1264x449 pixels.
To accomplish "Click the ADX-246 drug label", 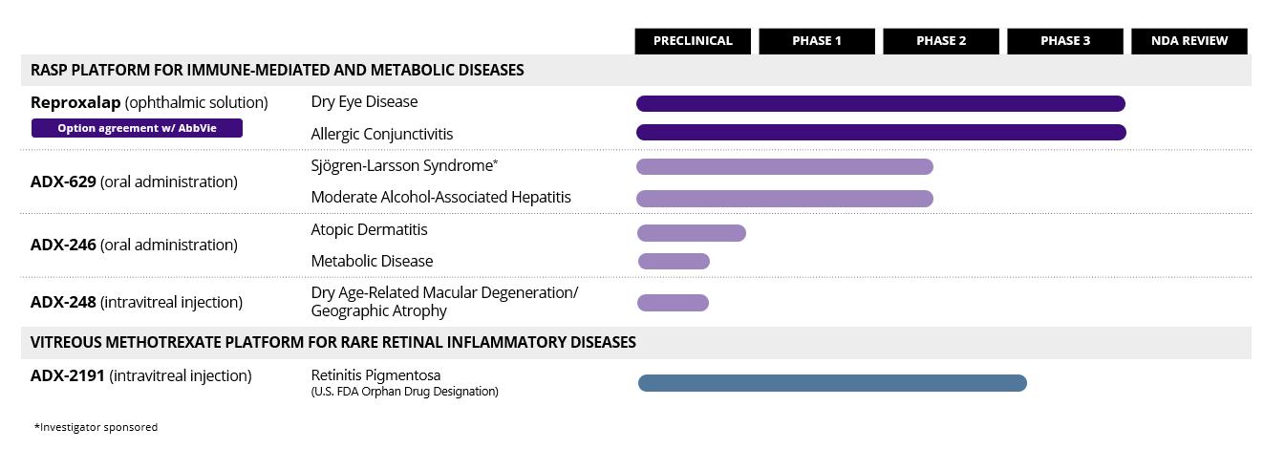I will tap(134, 245).
